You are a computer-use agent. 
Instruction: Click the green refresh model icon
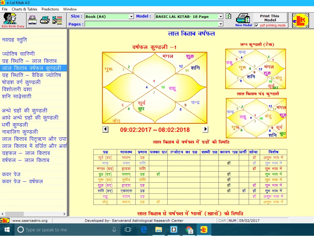coord(229,16)
